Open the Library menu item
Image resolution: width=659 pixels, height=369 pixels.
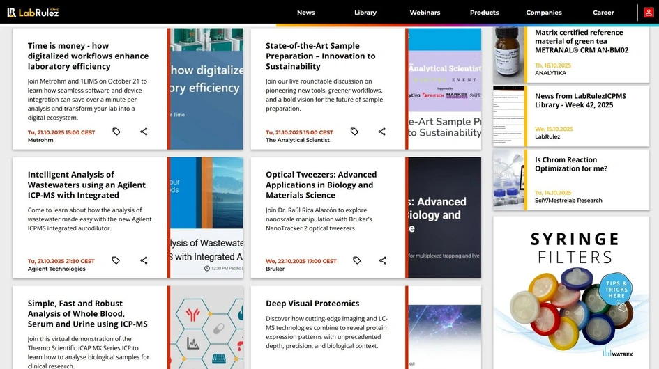click(365, 13)
